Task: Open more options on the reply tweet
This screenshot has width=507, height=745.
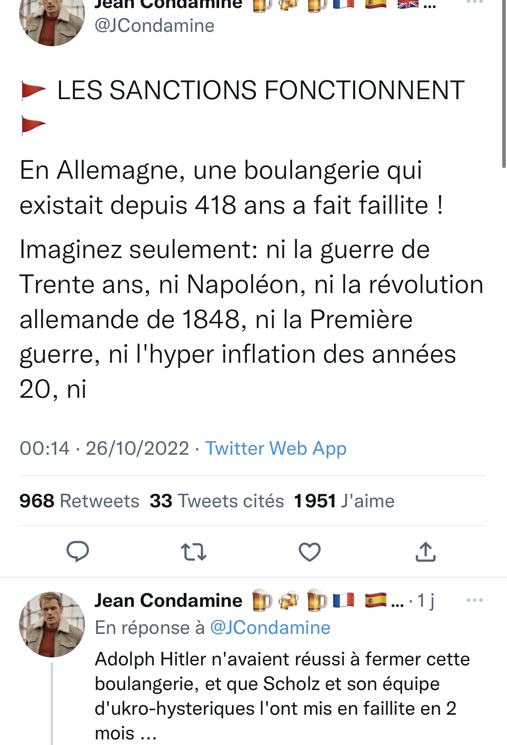Action: (x=474, y=600)
